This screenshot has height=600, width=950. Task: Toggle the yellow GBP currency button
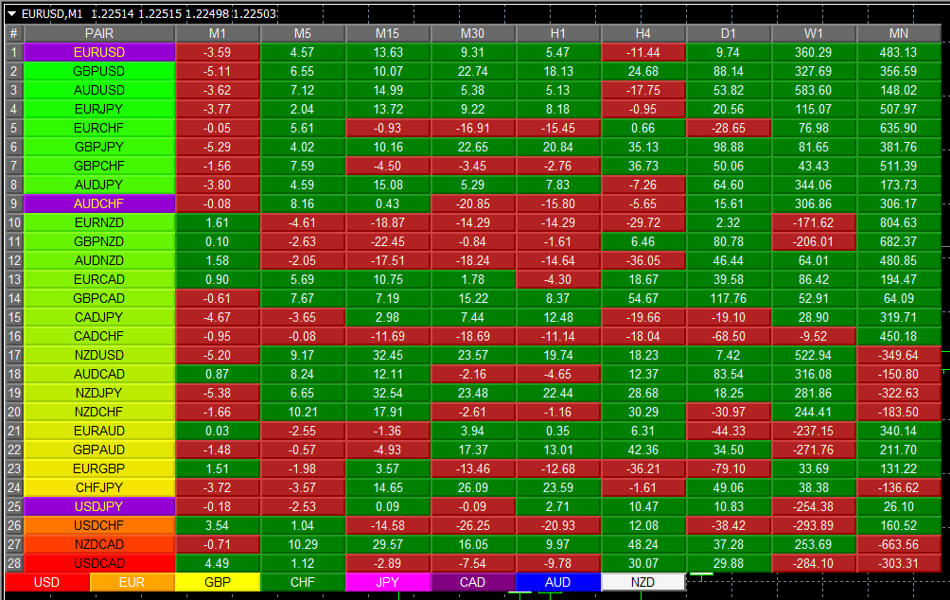click(217, 582)
